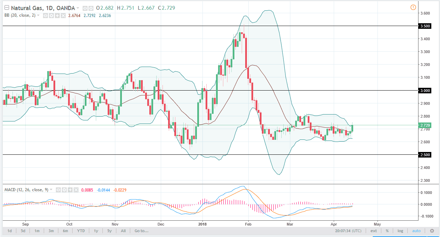Viewport: 440px width, 237px height.
Task: Click the Go to... date button
Action: (141, 231)
